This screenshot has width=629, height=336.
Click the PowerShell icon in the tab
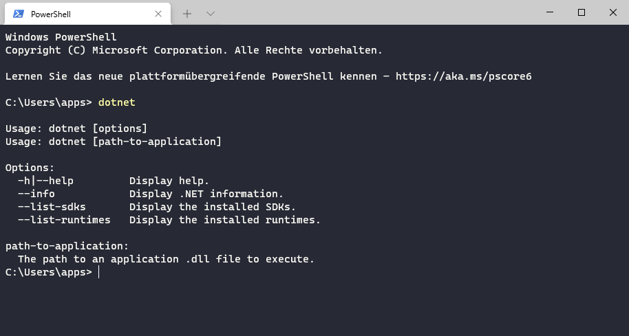tap(19, 14)
